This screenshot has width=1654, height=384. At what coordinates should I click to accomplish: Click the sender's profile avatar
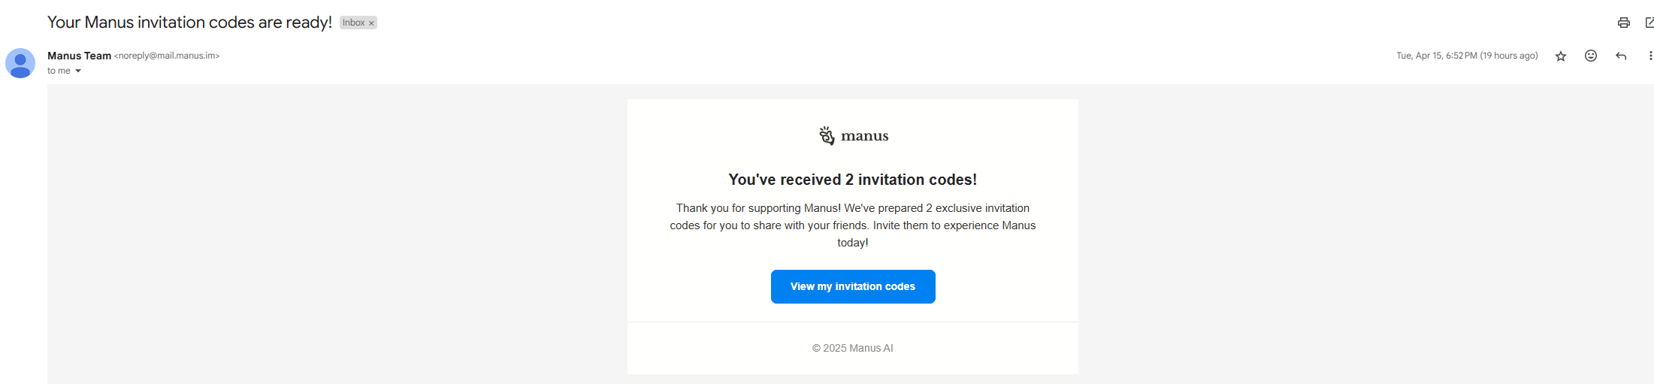pyautogui.click(x=20, y=63)
